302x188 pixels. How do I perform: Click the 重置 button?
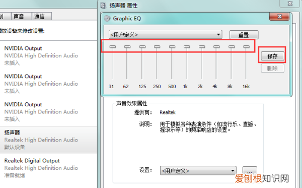point(244,35)
